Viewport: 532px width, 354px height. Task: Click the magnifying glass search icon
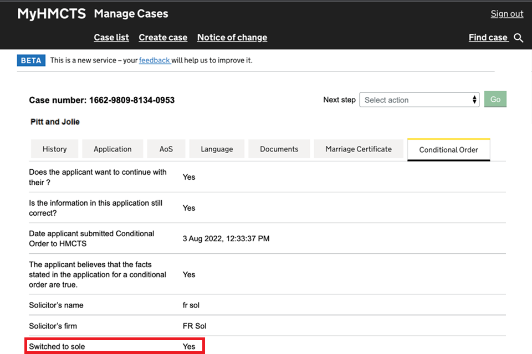tap(518, 38)
